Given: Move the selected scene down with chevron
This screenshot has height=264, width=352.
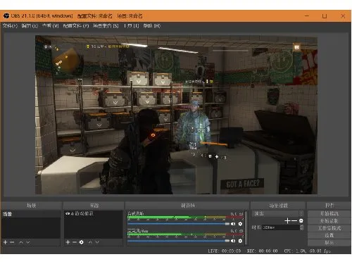Looking at the screenshot, I should 28,242.
